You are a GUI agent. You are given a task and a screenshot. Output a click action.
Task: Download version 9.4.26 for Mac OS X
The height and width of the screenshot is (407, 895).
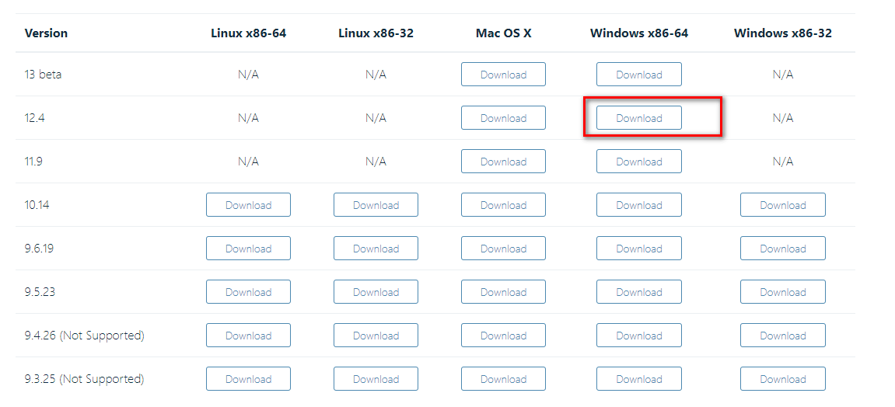pyautogui.click(x=503, y=336)
